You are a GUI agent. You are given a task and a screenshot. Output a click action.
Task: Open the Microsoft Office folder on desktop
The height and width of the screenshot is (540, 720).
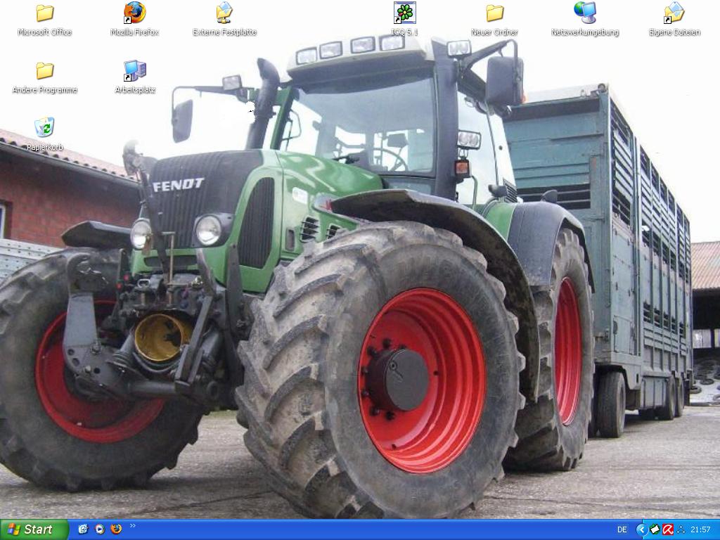pyautogui.click(x=44, y=13)
